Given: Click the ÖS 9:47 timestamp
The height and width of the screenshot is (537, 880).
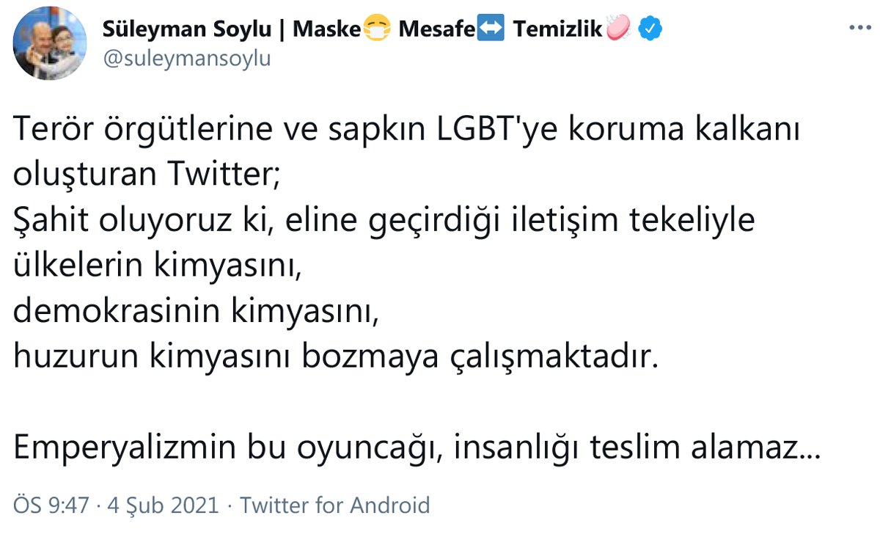Looking at the screenshot, I should [x=53, y=505].
